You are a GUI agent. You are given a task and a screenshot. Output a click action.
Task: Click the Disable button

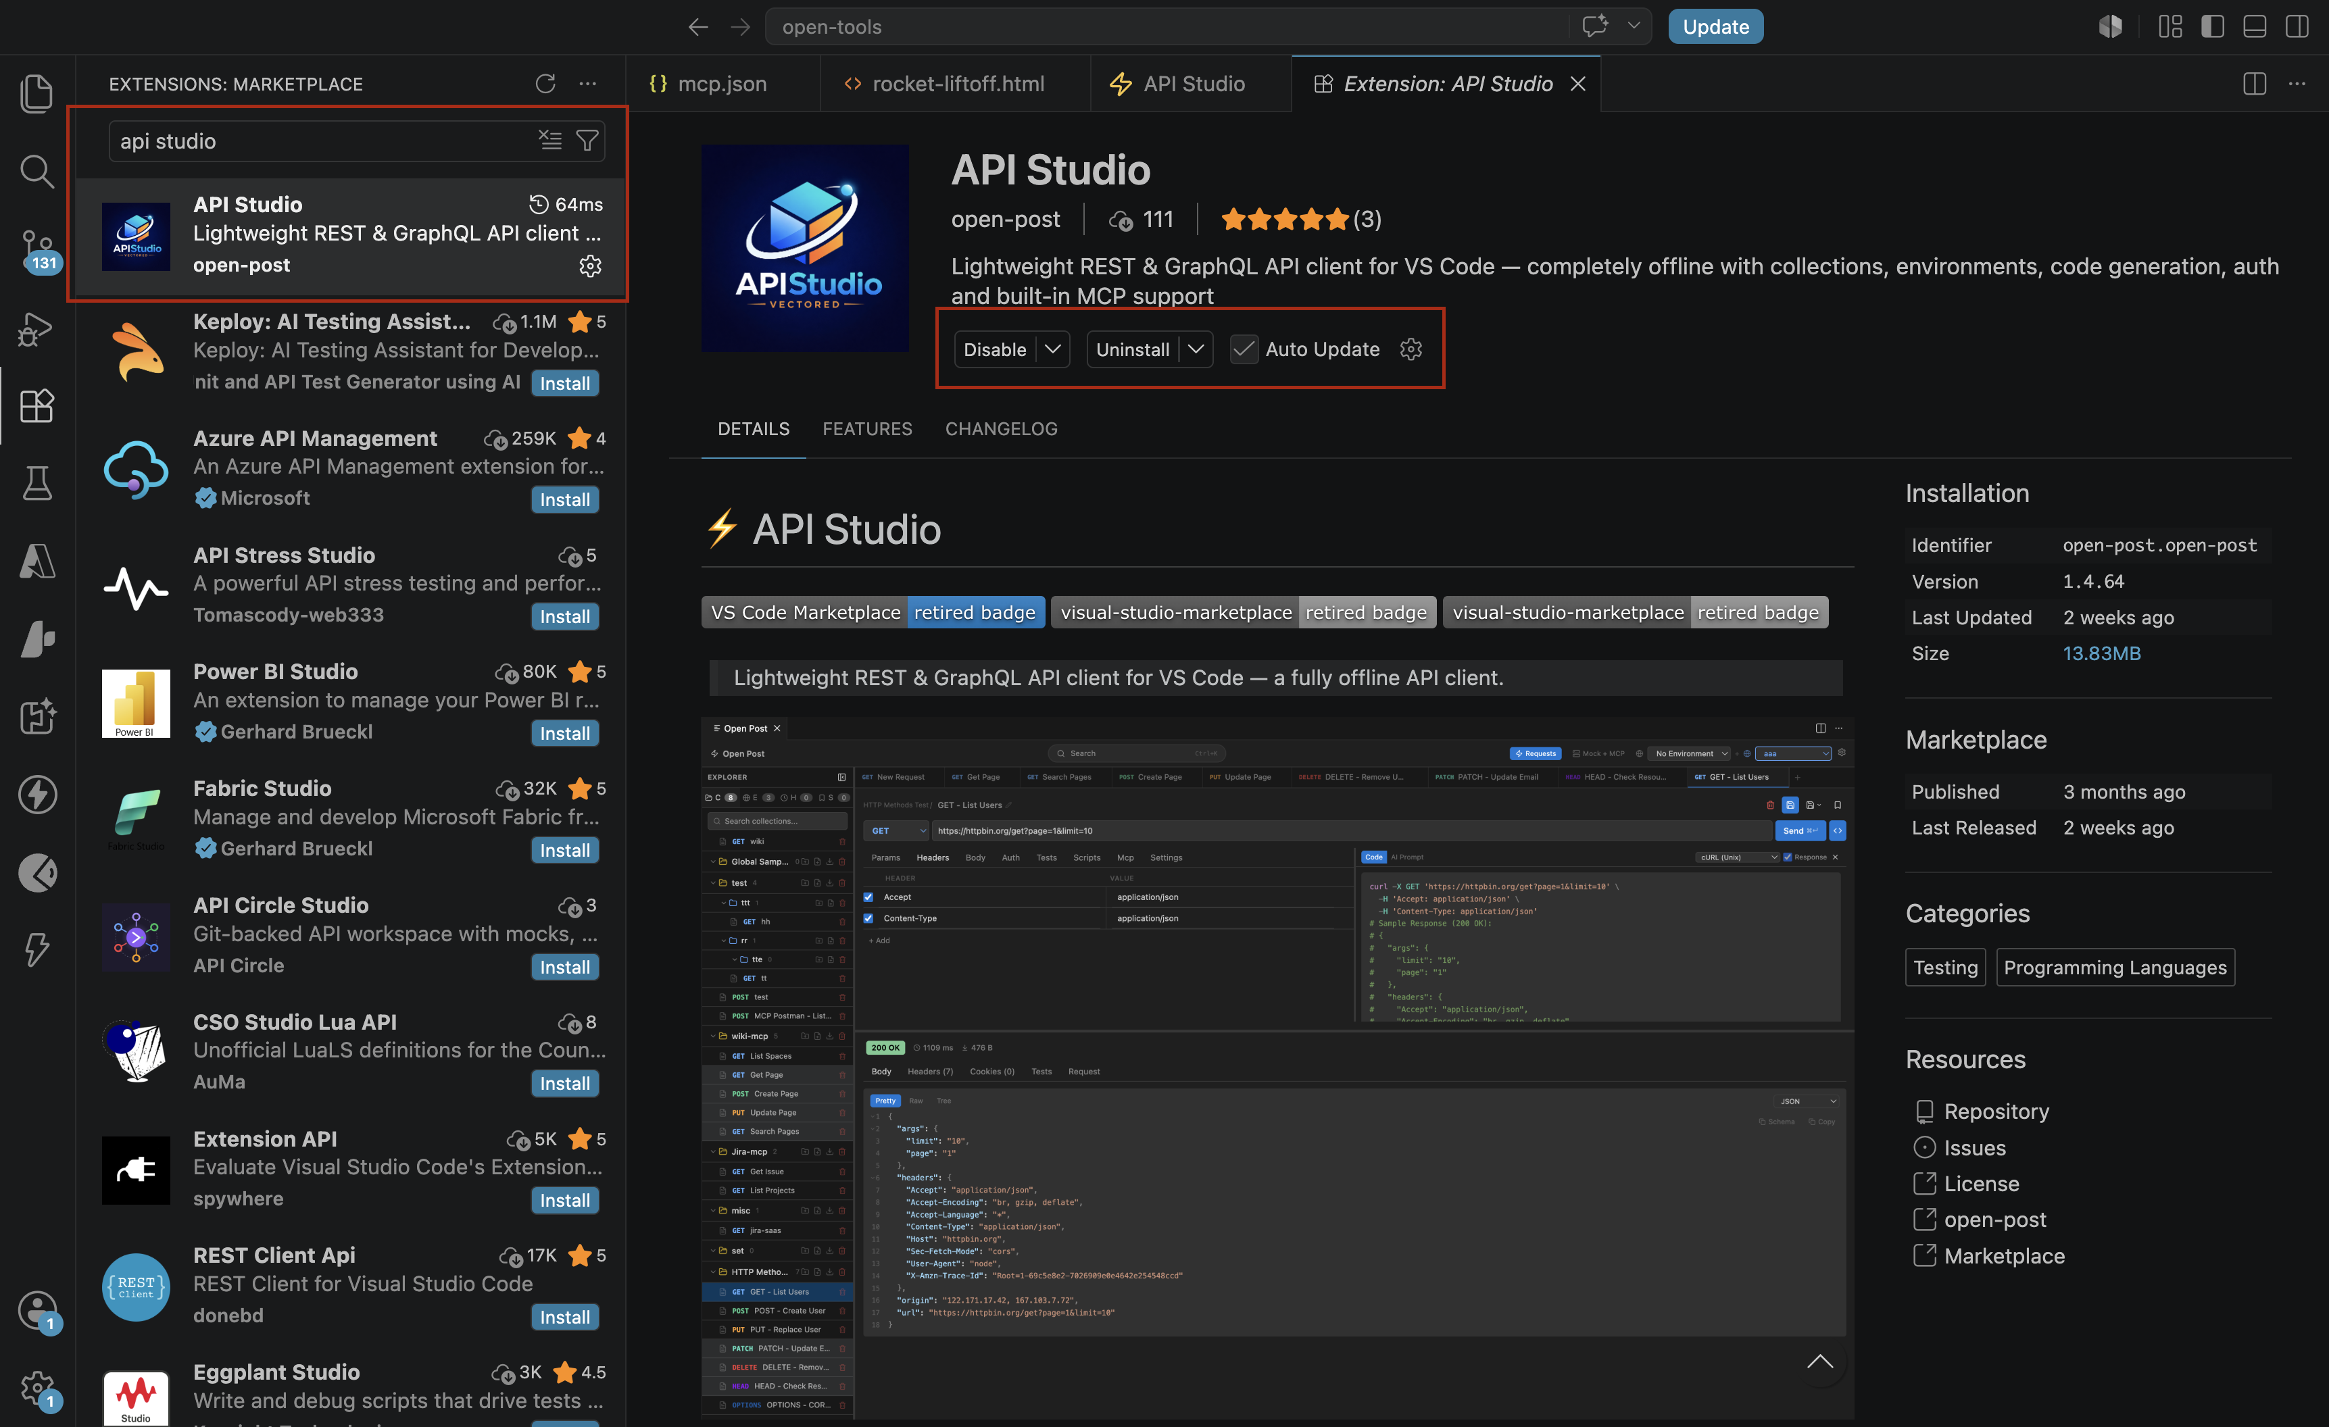994,349
